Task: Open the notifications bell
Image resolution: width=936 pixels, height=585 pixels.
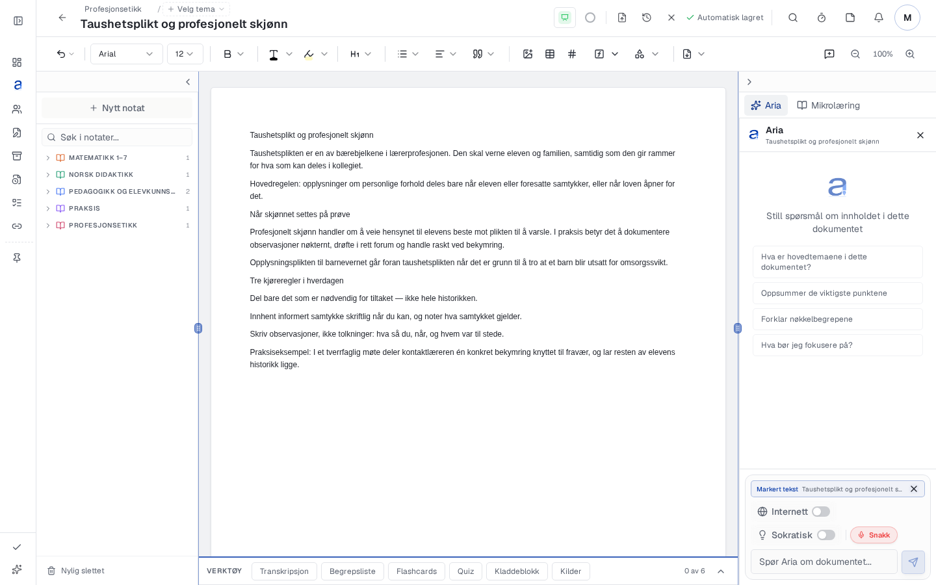Action: click(879, 18)
